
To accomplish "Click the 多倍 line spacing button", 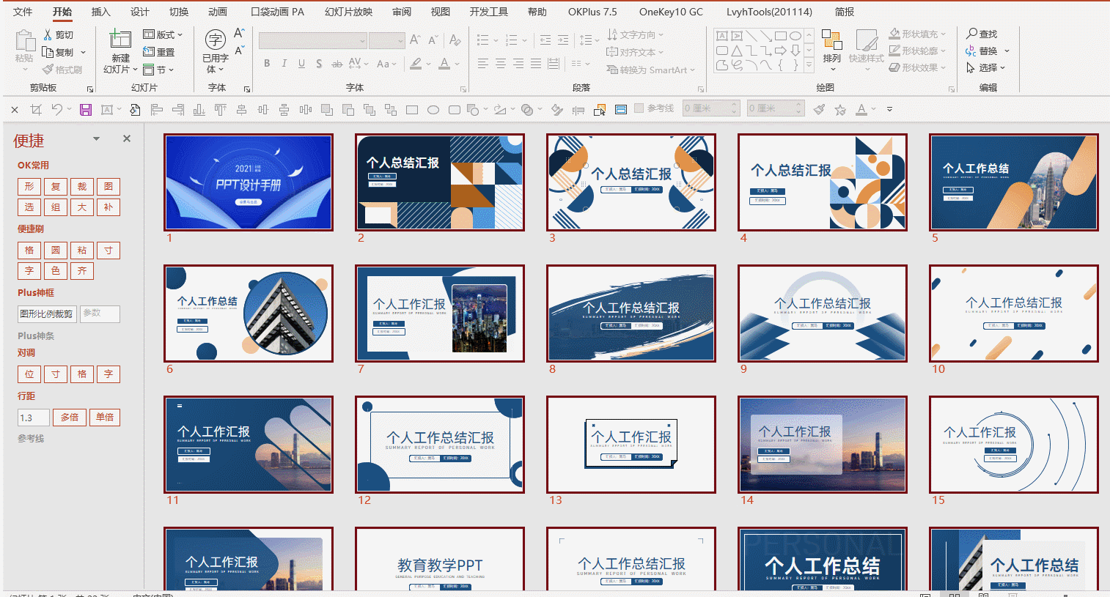I will click(x=70, y=418).
